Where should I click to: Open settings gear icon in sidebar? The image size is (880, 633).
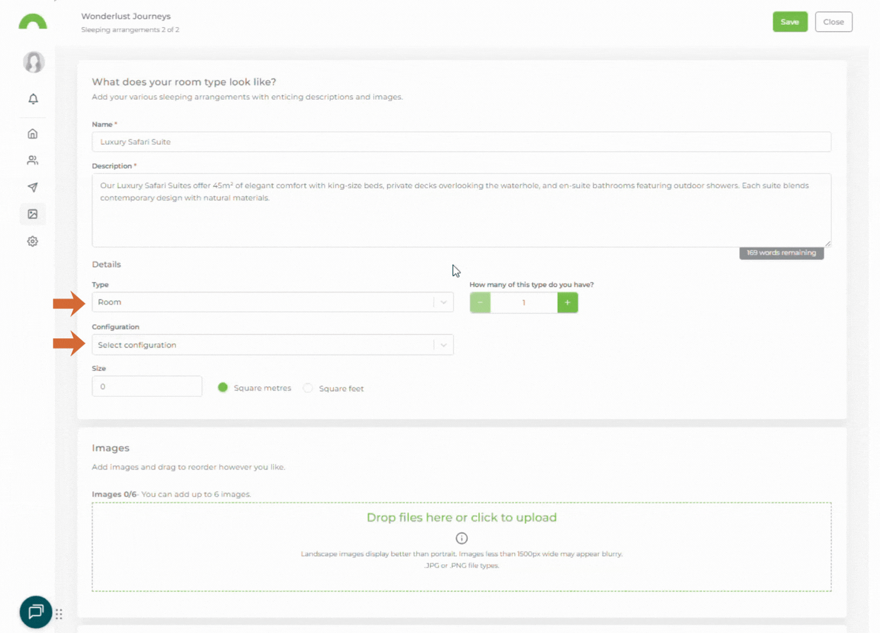click(x=33, y=241)
